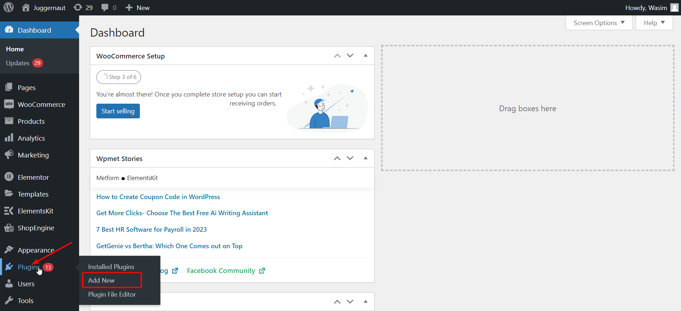Click the ShopEngine basket icon
This screenshot has height=311, width=681.
(9, 227)
